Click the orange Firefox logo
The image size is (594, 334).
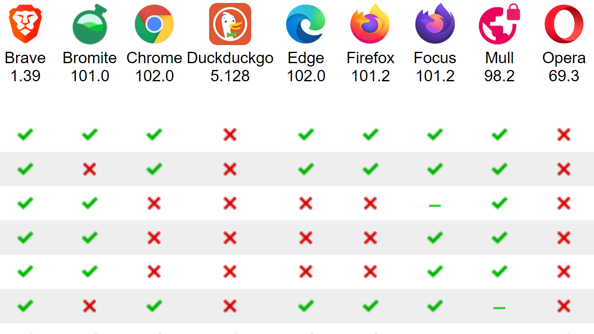click(x=370, y=24)
